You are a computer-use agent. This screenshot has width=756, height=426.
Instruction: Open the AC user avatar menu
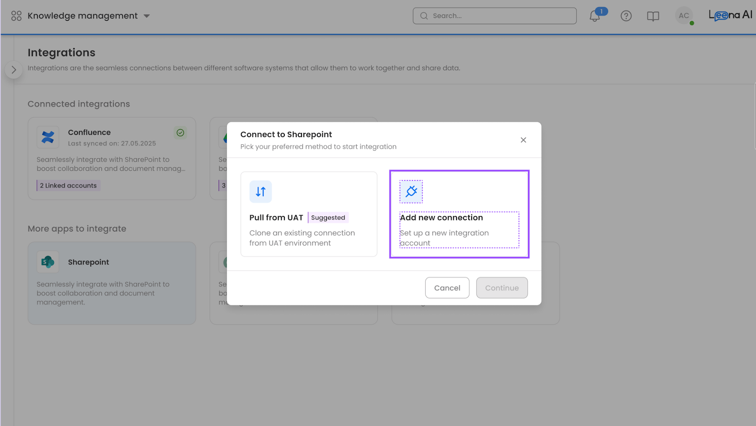[x=684, y=16]
